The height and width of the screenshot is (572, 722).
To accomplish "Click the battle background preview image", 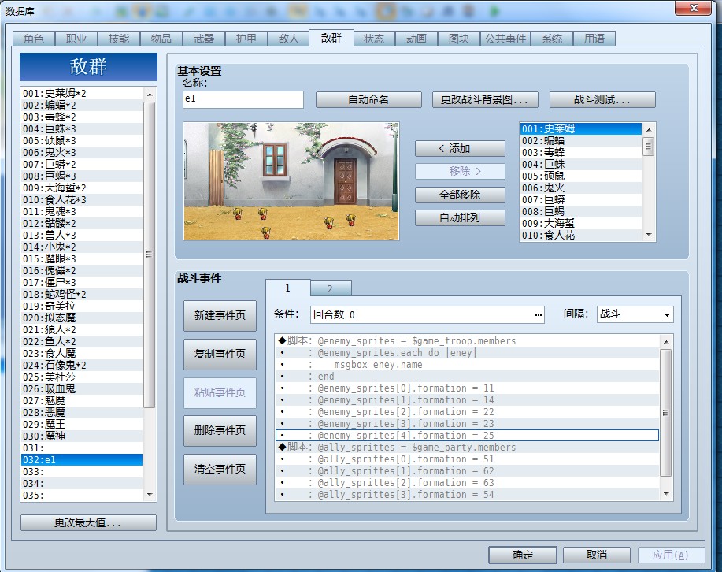I will [291, 181].
